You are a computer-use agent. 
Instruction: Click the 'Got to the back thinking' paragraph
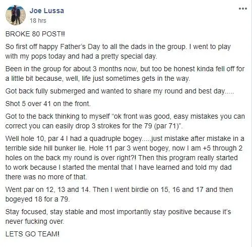(x=125, y=121)
